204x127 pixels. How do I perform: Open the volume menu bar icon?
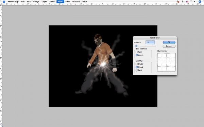[194, 2]
